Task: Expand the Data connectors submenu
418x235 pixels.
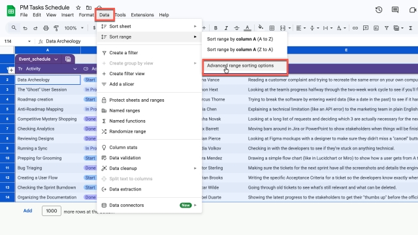Action: point(150,205)
